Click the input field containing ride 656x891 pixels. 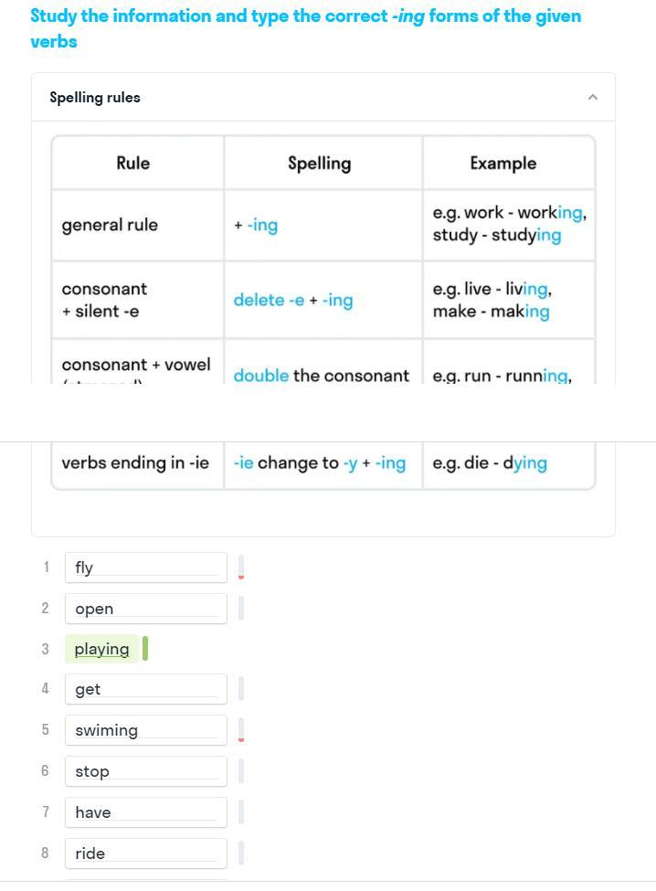pyautogui.click(x=145, y=854)
